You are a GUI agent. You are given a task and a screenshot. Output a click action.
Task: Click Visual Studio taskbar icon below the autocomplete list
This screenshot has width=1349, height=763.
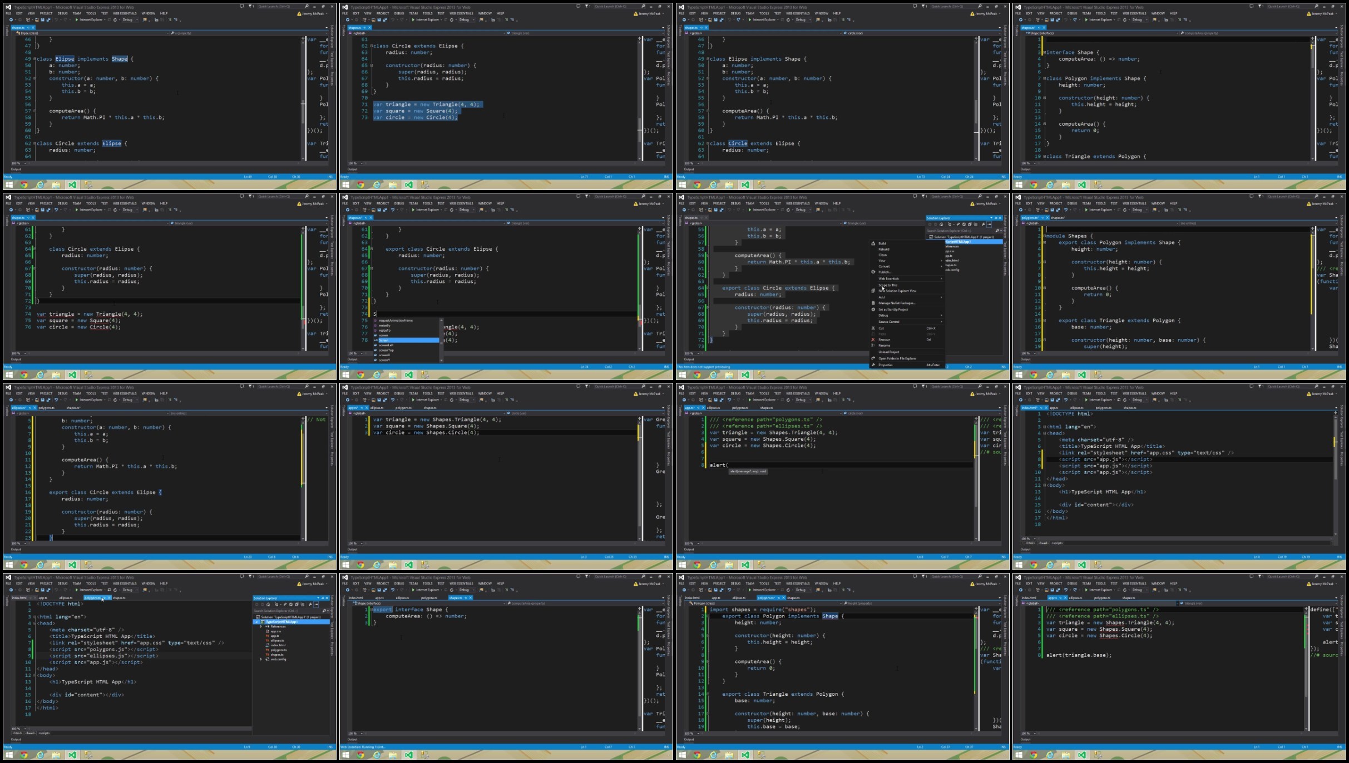[x=409, y=375]
